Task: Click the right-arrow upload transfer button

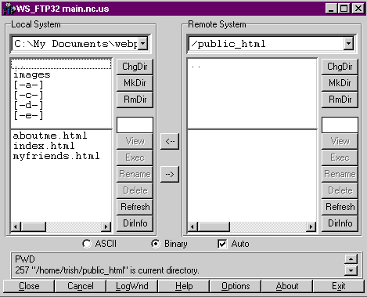Action: pos(170,174)
